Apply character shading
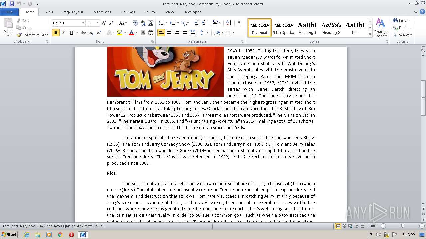Image resolution: width=426 pixels, height=239 pixels. 143,33
